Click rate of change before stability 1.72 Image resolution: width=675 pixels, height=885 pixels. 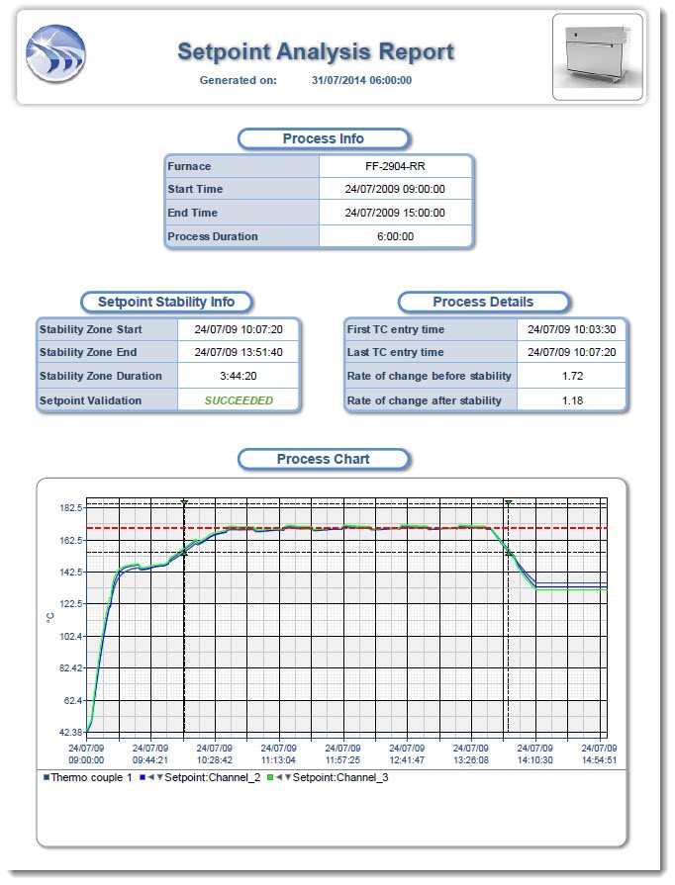(572, 376)
